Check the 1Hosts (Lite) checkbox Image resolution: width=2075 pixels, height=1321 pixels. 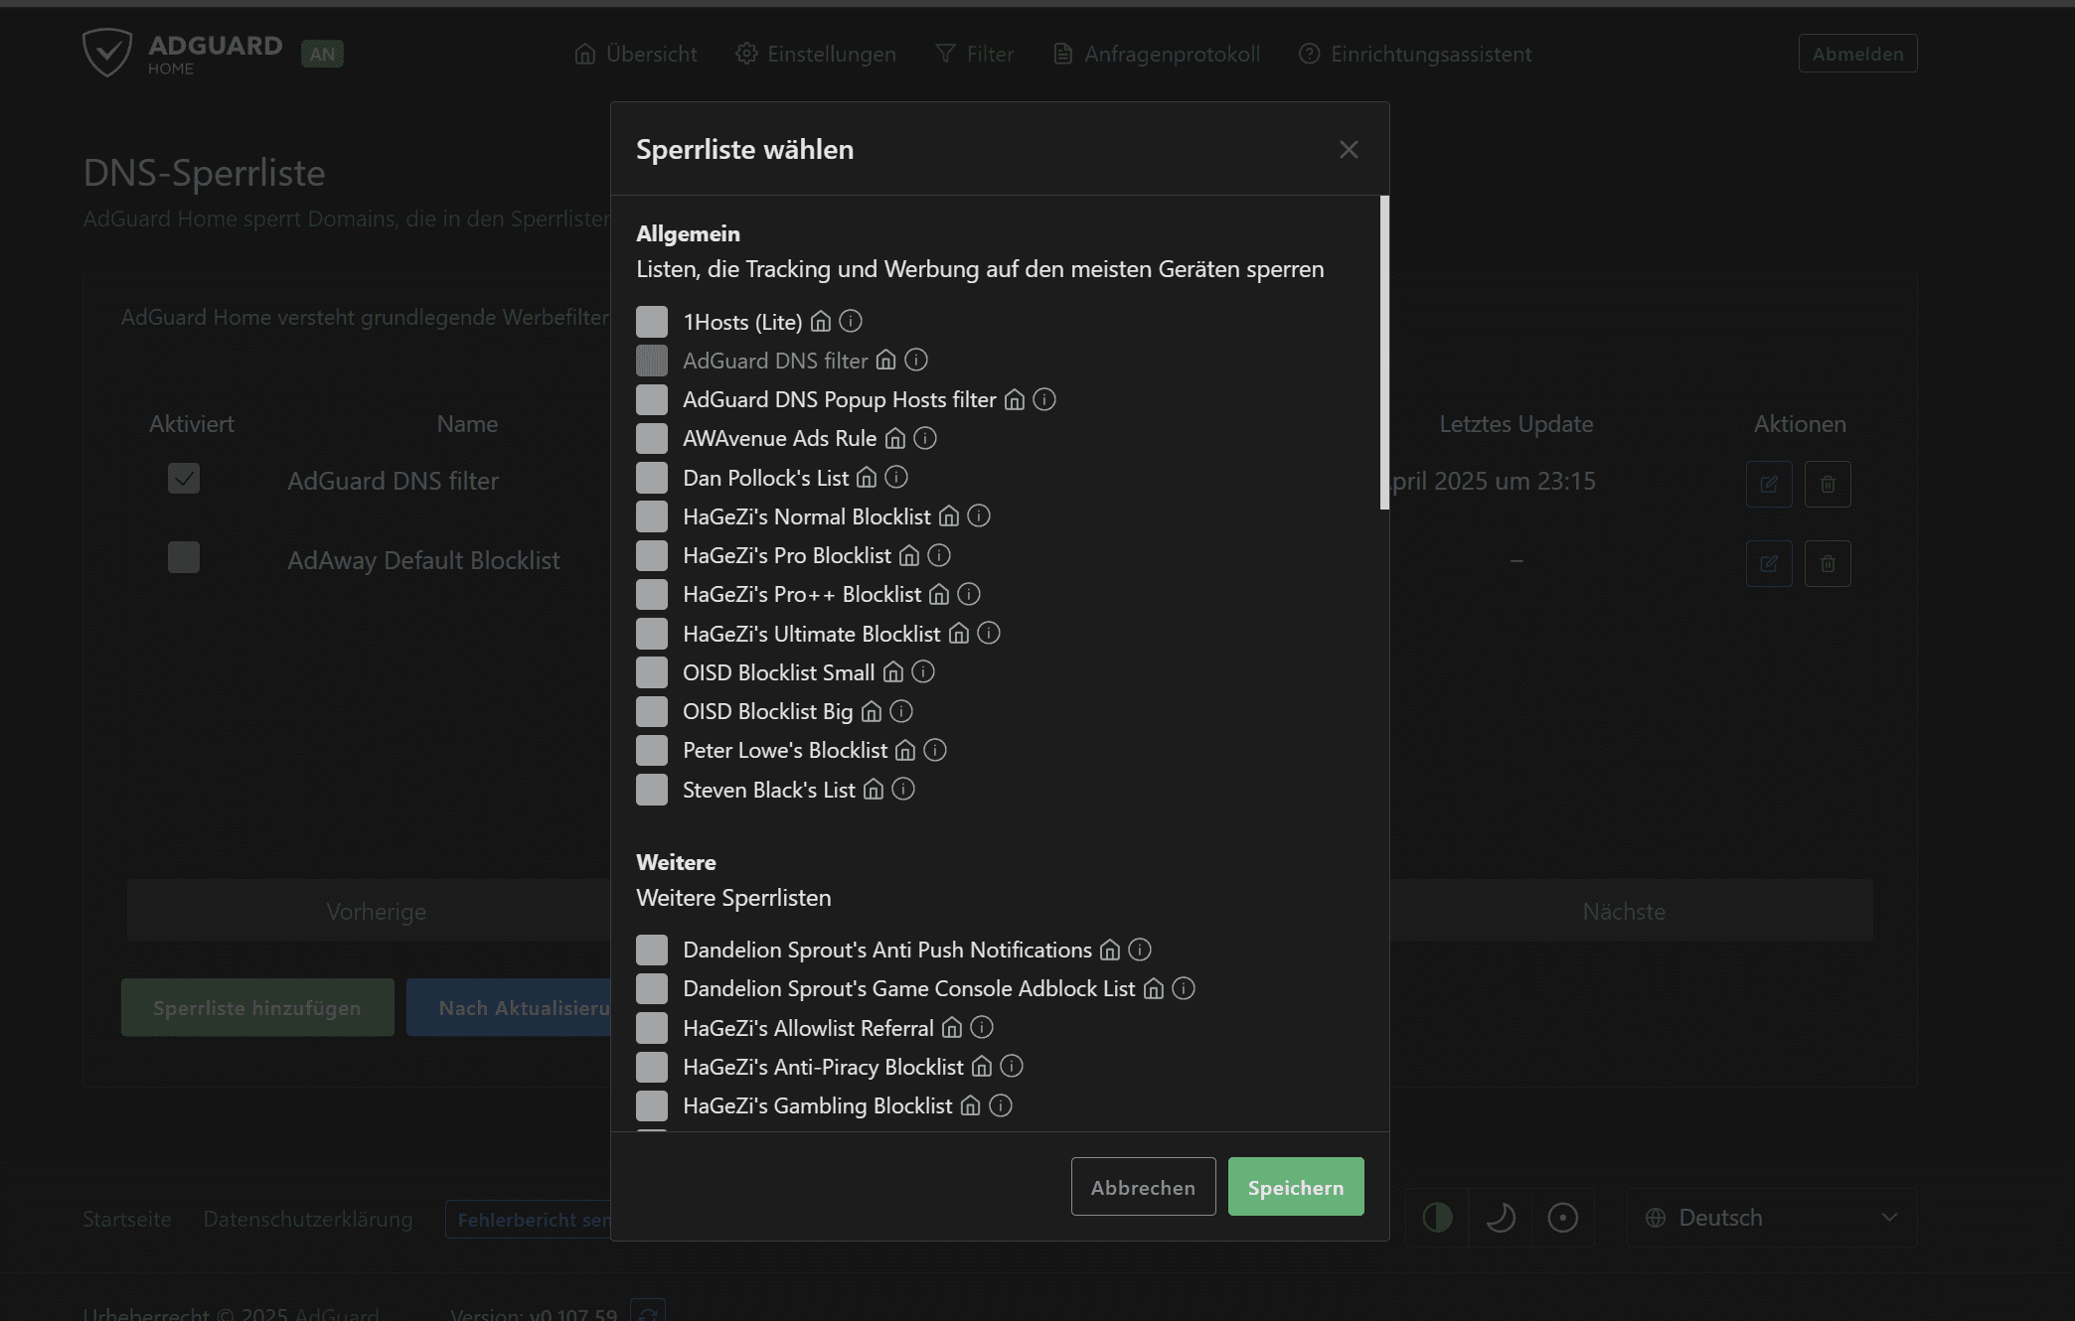652,322
